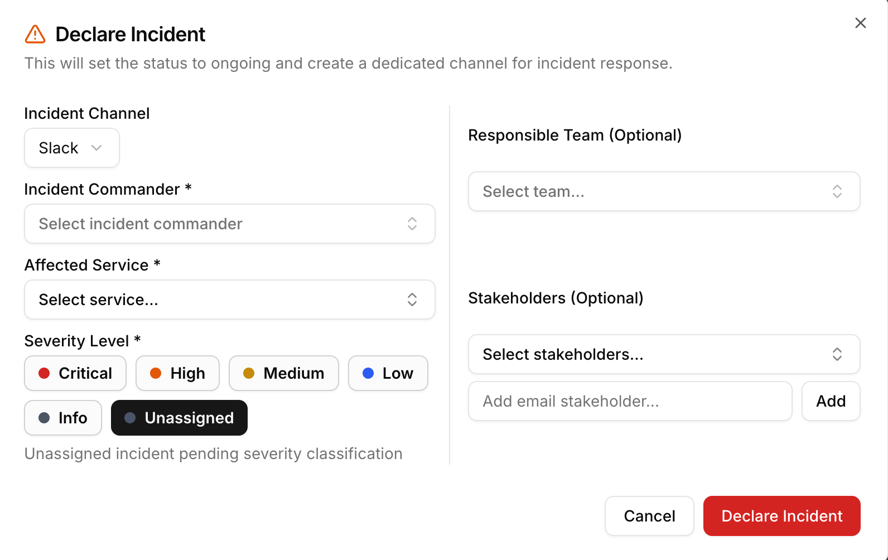Screen dimensions: 888x560
Task: Pick the Info severity option
Action: click(63, 418)
